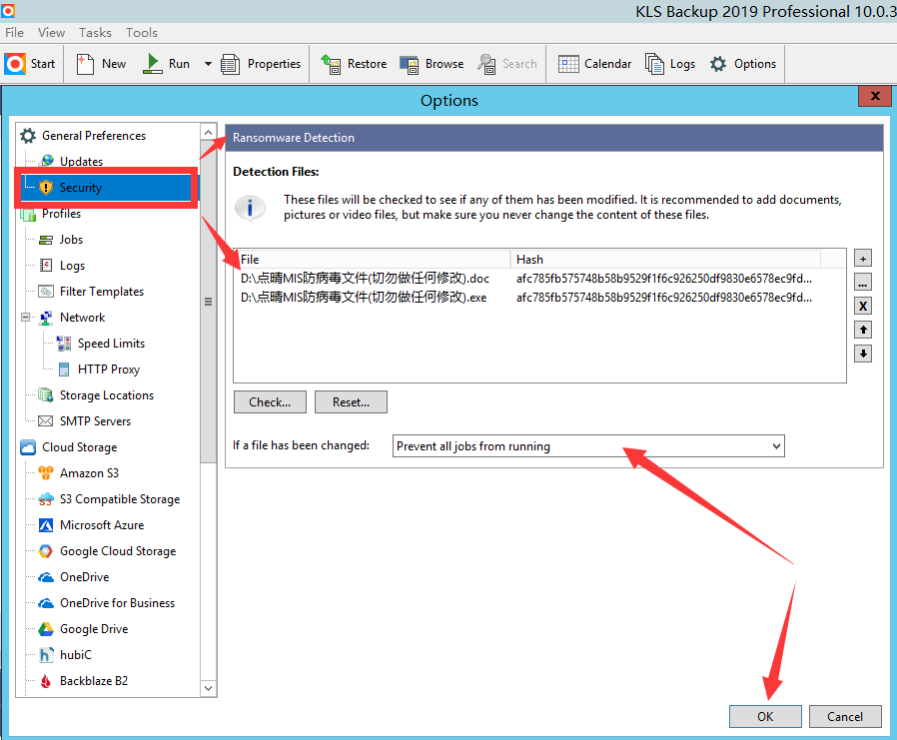897x740 pixels.
Task: Click the OK button
Action: click(765, 716)
